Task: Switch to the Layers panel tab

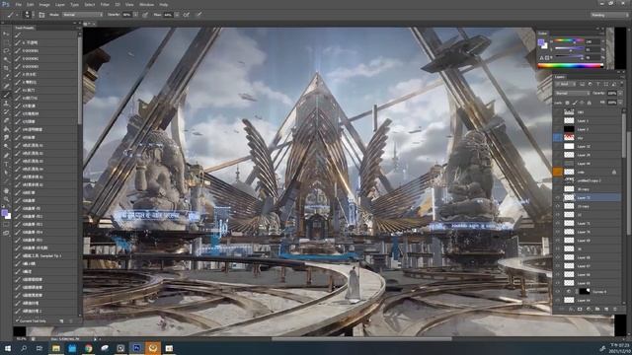Action: tap(560, 77)
